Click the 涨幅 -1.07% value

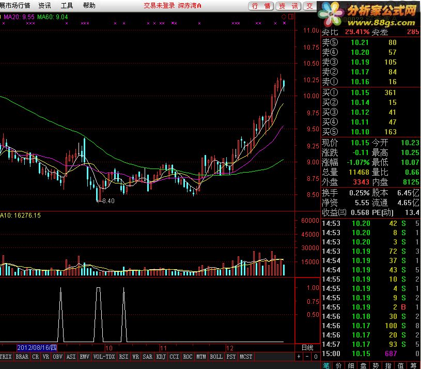(358, 162)
